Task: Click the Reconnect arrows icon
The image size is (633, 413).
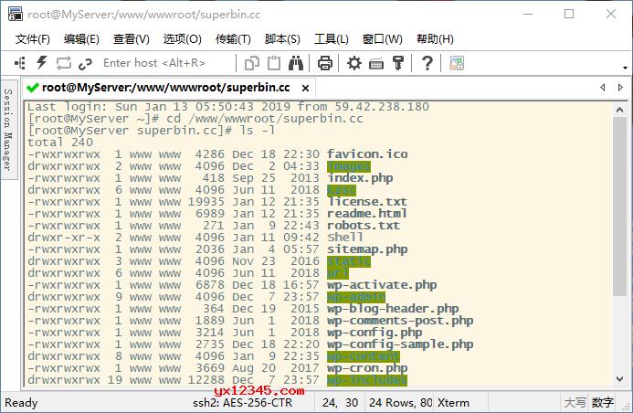Action: tap(63, 63)
